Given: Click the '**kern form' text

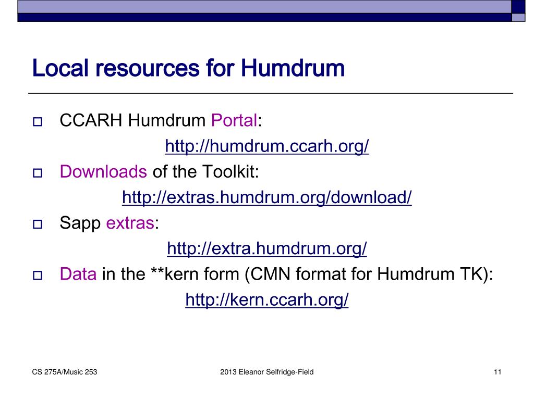Looking at the screenshot, I should click(x=195, y=274).
